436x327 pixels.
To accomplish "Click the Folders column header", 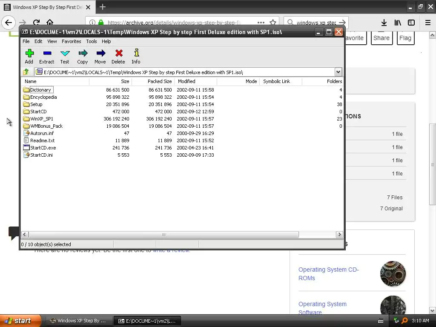I will point(323,81).
